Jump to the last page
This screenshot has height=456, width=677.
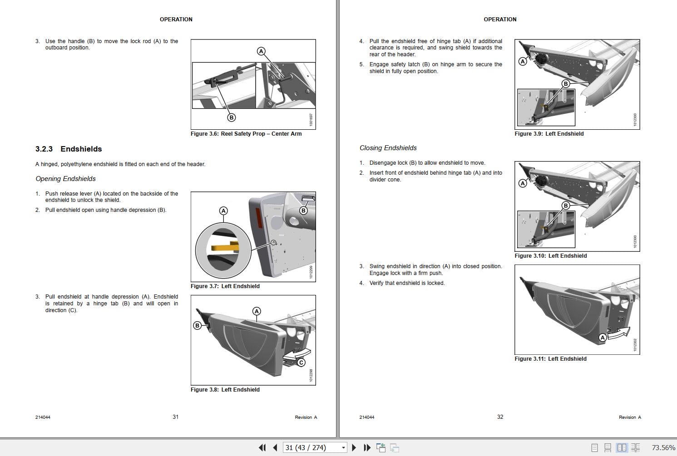click(367, 447)
